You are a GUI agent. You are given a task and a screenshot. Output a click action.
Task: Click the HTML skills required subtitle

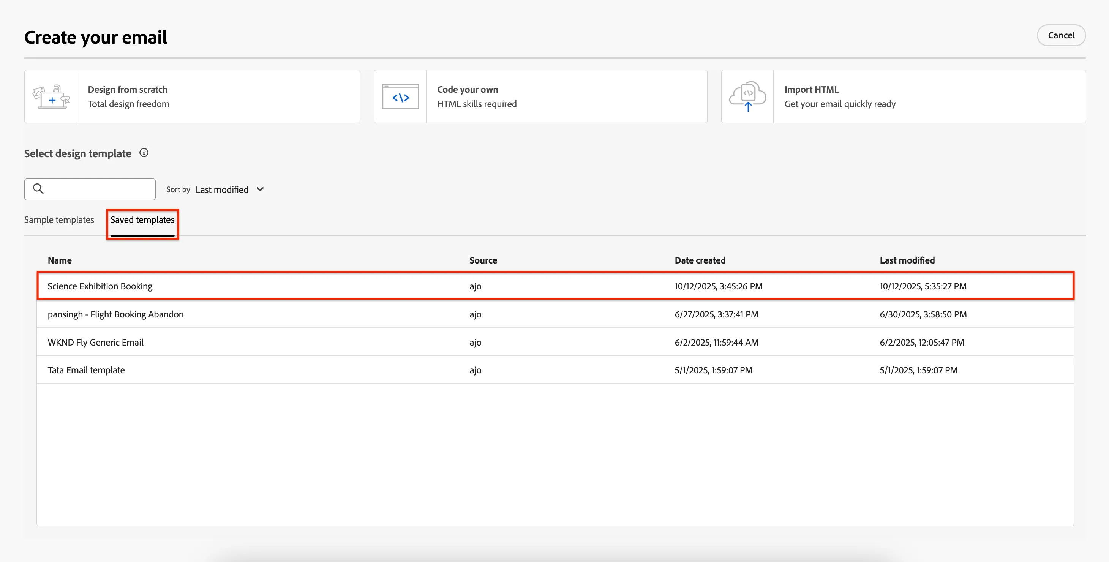[477, 104]
